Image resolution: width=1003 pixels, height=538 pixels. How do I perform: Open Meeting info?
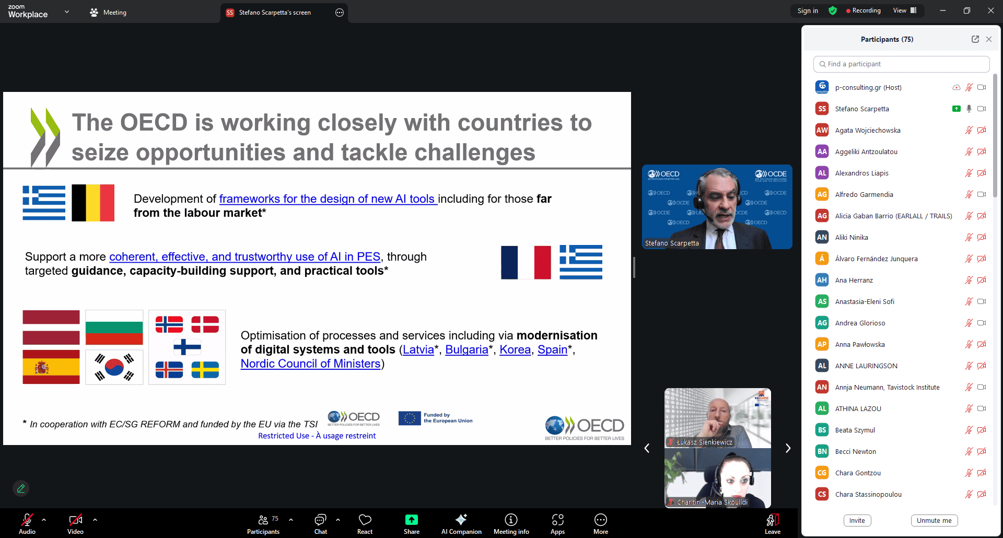(x=511, y=523)
